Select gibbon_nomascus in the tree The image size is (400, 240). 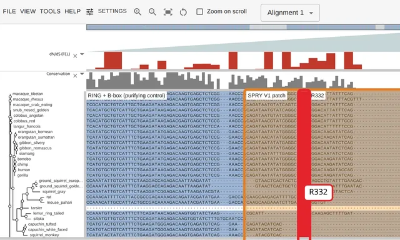click(36, 148)
